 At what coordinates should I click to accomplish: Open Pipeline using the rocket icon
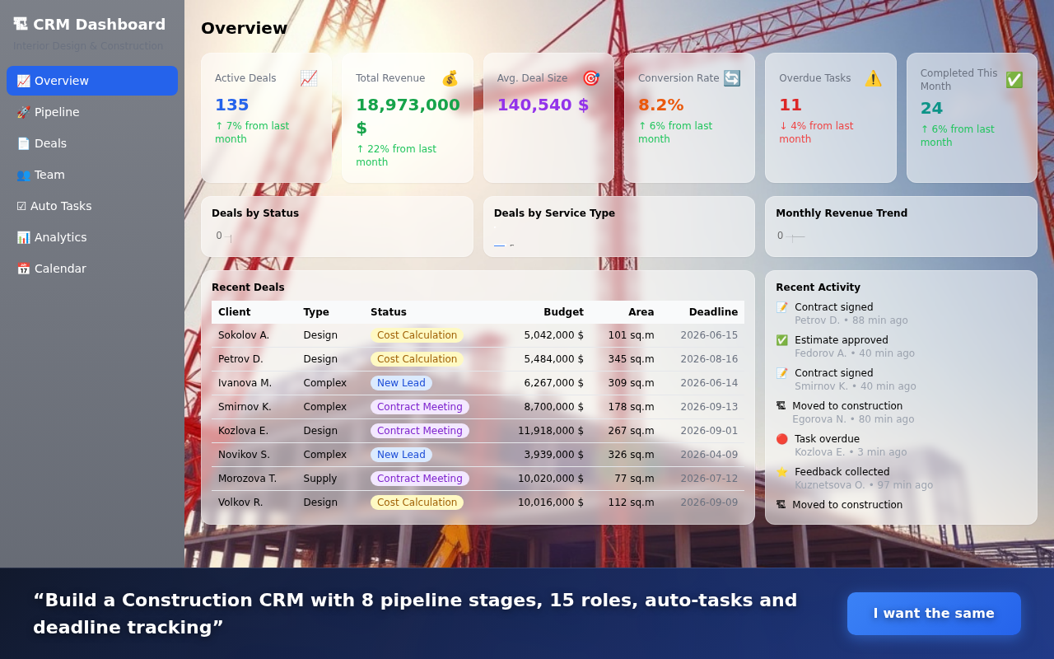[x=22, y=111]
